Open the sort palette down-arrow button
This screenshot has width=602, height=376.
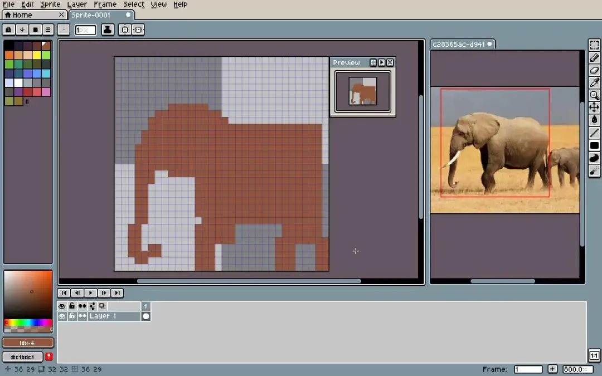(22, 30)
